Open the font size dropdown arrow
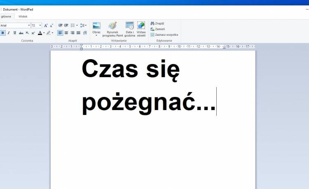 (x=40, y=25)
